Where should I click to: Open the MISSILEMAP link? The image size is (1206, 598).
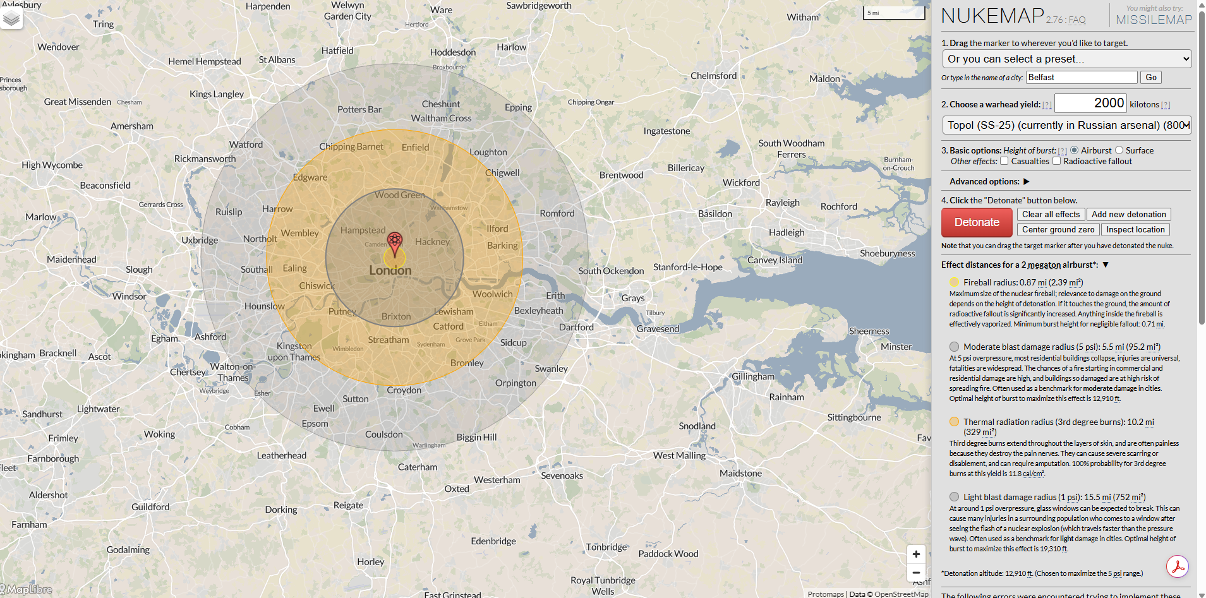point(1154,20)
